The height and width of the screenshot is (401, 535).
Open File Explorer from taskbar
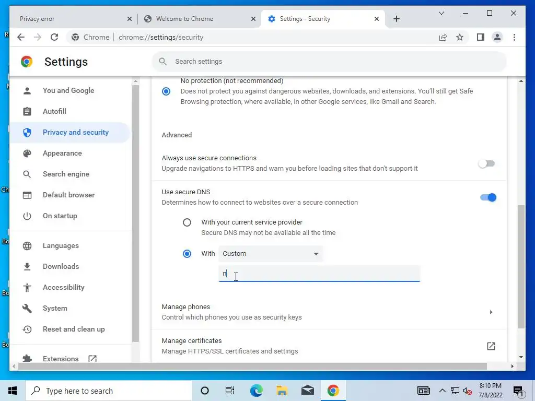pyautogui.click(x=282, y=391)
